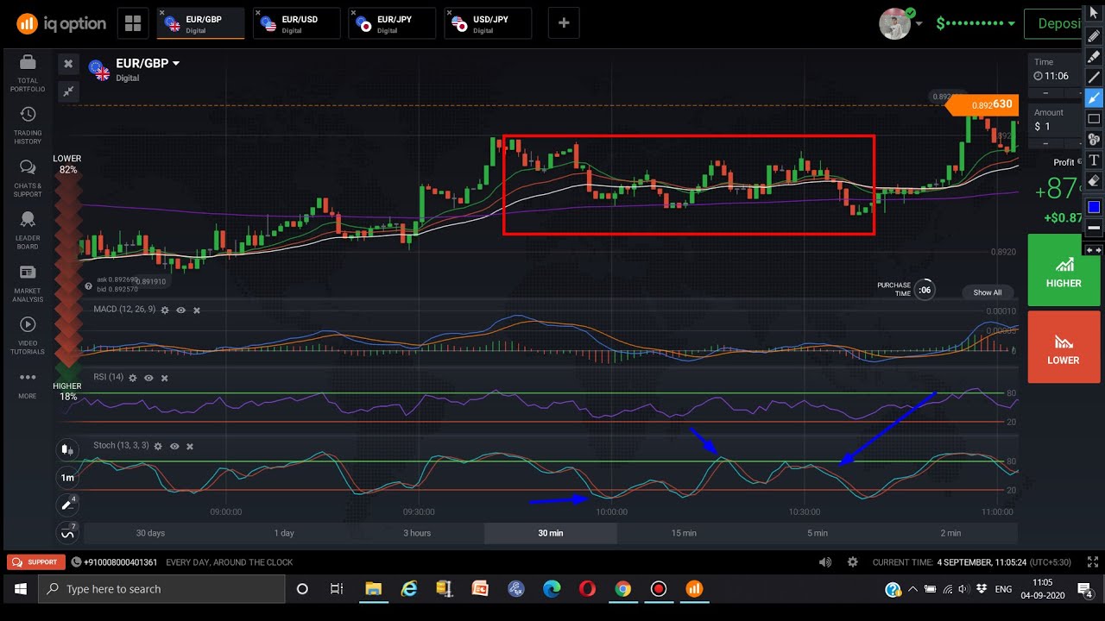Select the EUR/GBP Digital tab

(x=200, y=23)
